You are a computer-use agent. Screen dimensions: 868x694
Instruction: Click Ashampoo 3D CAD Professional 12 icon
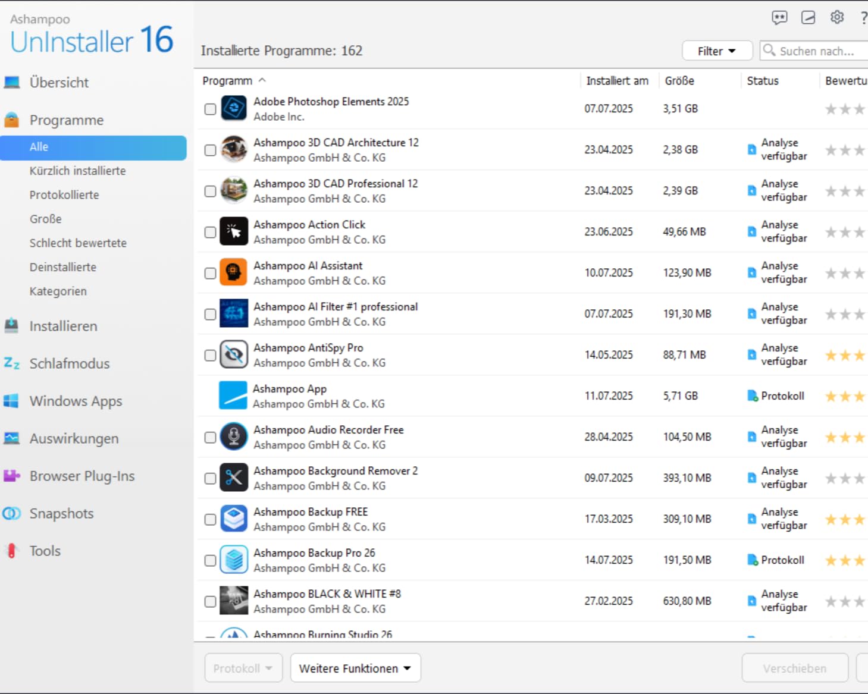point(234,190)
